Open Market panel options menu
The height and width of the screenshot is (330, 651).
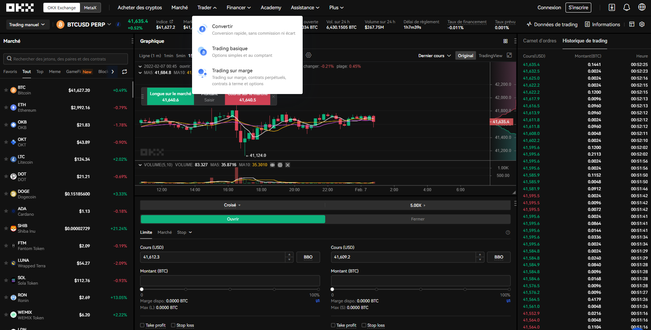[132, 41]
